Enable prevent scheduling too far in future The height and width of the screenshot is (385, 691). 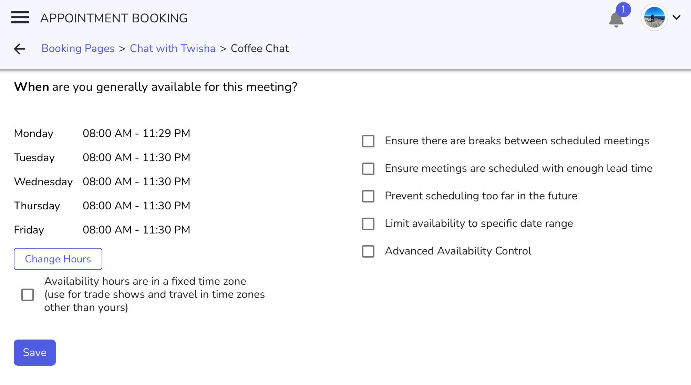coord(369,196)
